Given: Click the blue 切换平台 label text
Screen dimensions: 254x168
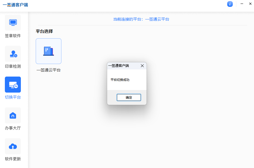Looking at the screenshot, I should (13, 97).
